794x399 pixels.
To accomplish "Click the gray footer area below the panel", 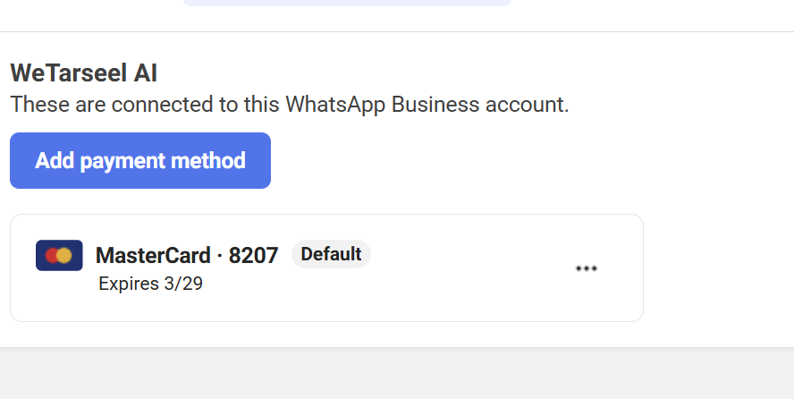I will 397,374.
